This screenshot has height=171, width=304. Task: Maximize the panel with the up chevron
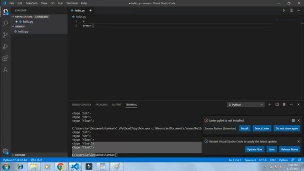coord(291,104)
